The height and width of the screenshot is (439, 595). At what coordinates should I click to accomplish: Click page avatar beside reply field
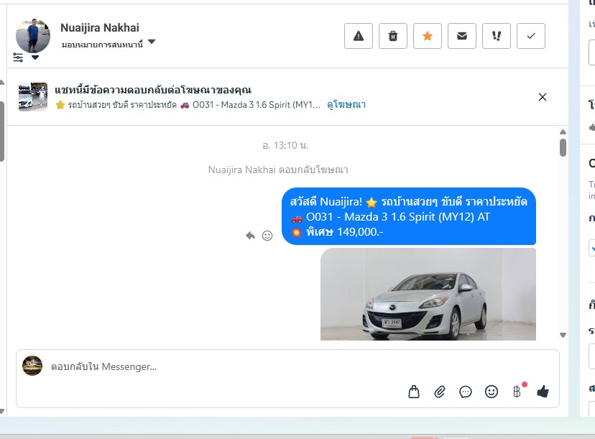click(x=32, y=366)
